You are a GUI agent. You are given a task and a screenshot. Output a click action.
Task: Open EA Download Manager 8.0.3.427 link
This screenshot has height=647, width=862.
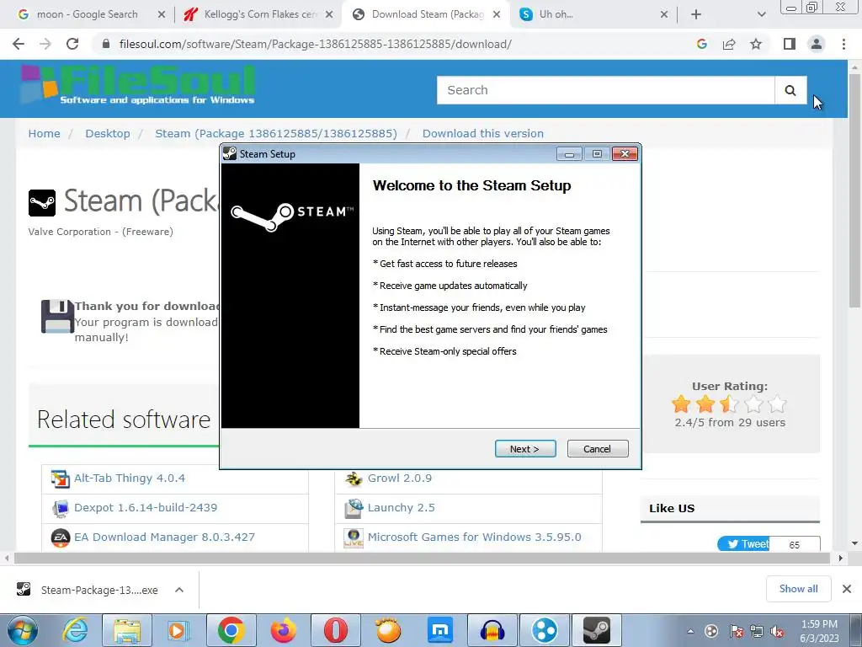[164, 537]
